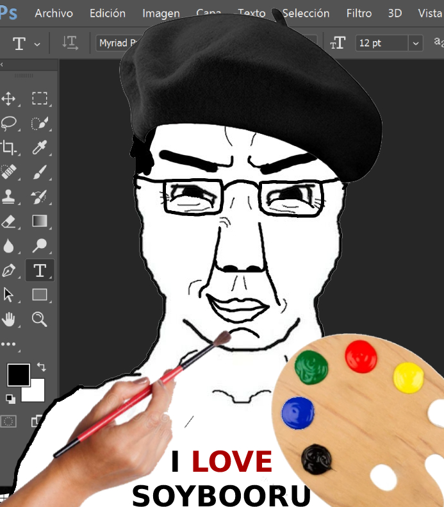Select the Eyedropper tool
Image resolution: width=444 pixels, height=507 pixels.
(x=40, y=147)
